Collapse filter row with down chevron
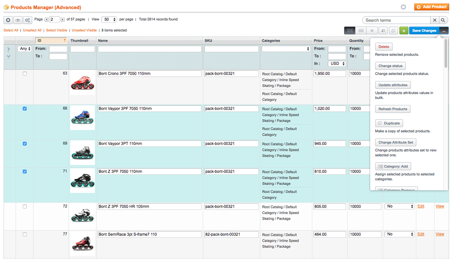Screen dimensions: 452x261 pyautogui.click(x=8, y=57)
